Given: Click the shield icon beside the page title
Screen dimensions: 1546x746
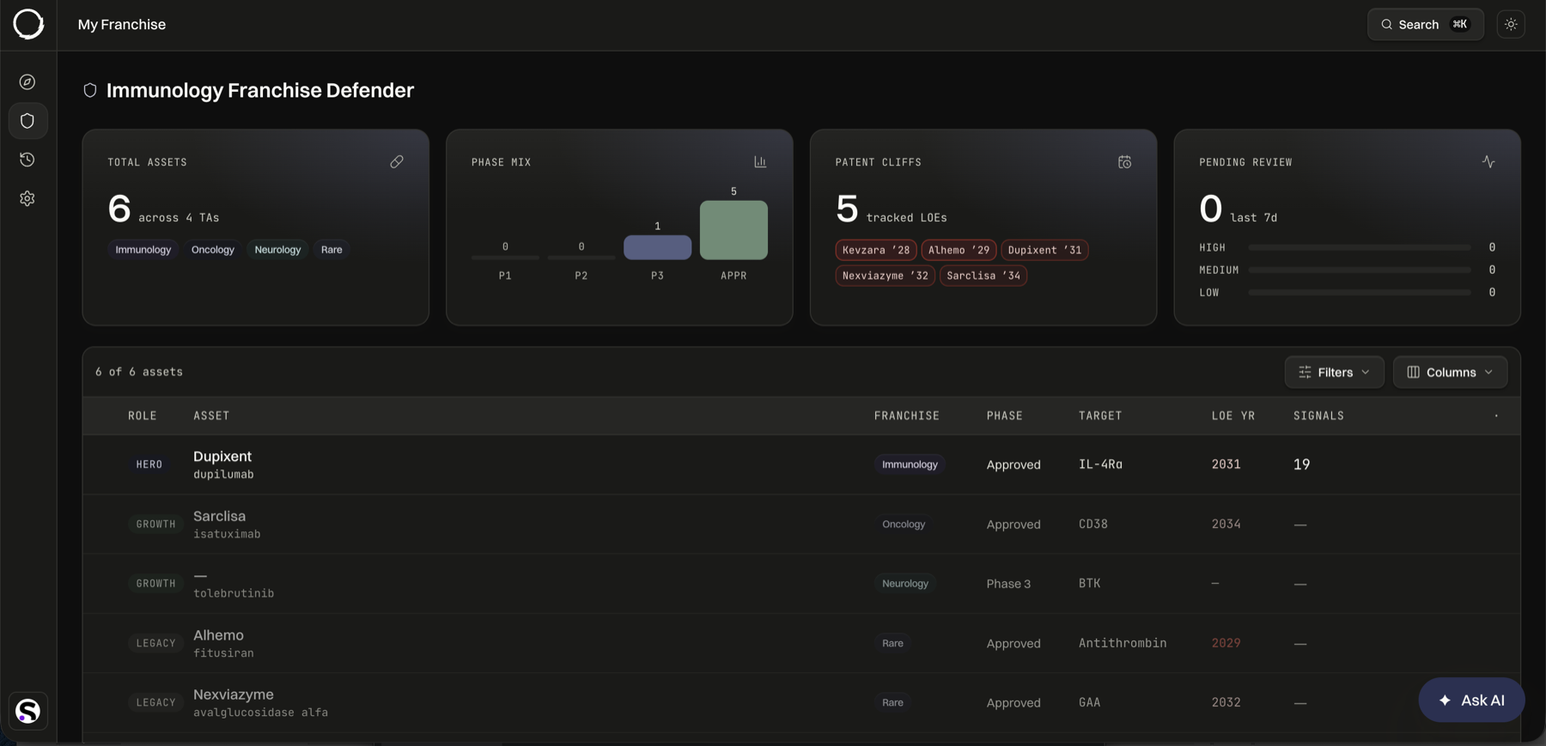Looking at the screenshot, I should pos(90,90).
